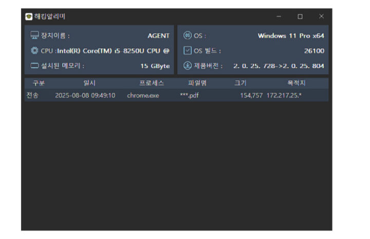Click the 해킹알리미 window title text
The height and width of the screenshot is (239, 370).
pyautogui.click(x=49, y=16)
